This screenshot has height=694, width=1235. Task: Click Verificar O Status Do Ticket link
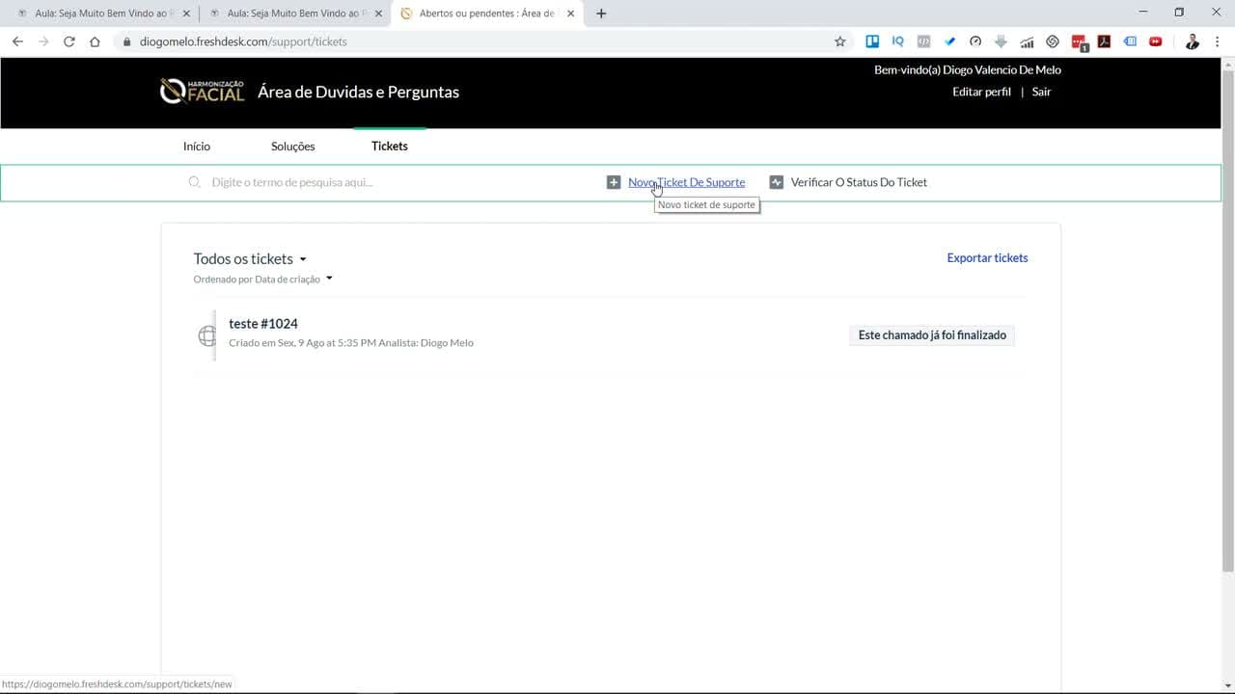click(x=859, y=182)
